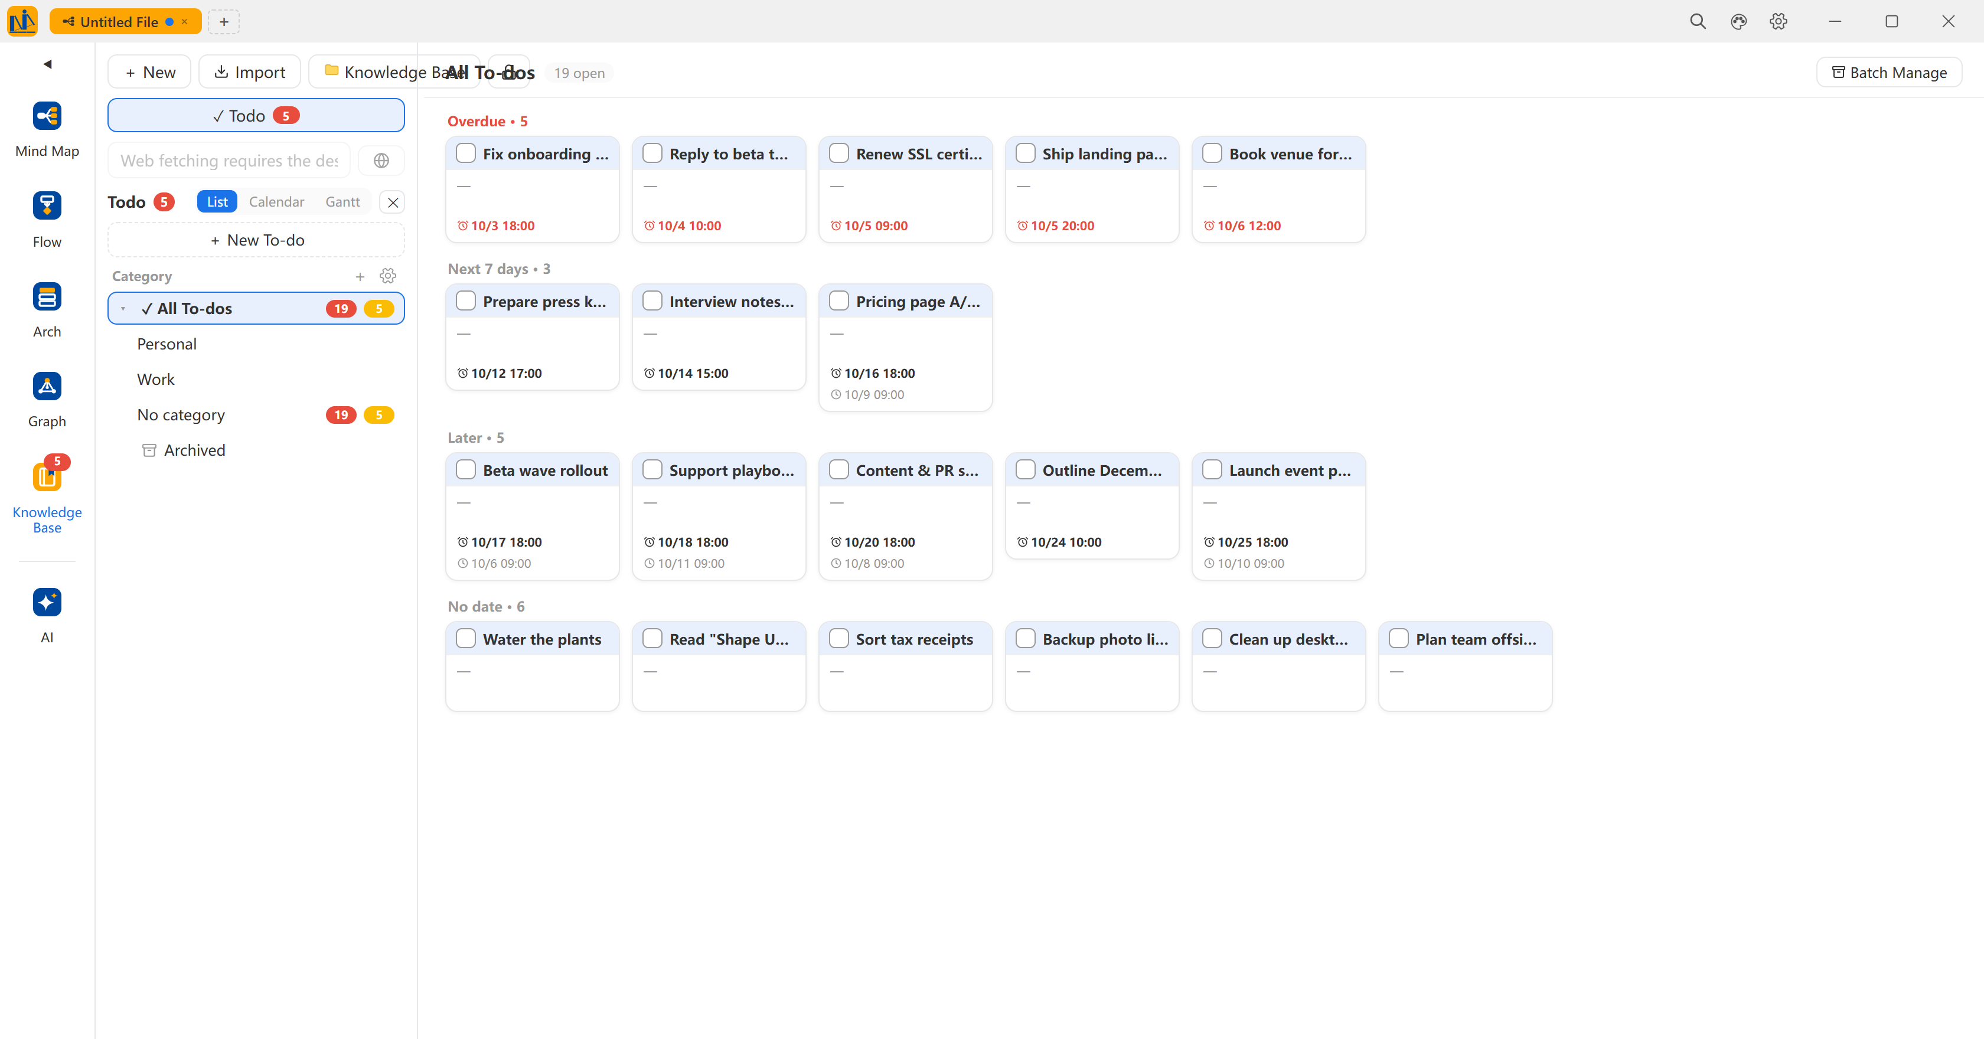The height and width of the screenshot is (1039, 1984).
Task: Open the Outline December to-do card
Action: point(1092,506)
